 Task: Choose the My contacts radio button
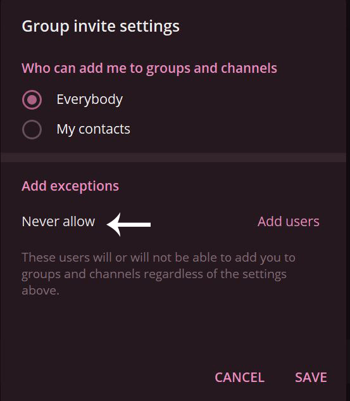[x=32, y=130]
